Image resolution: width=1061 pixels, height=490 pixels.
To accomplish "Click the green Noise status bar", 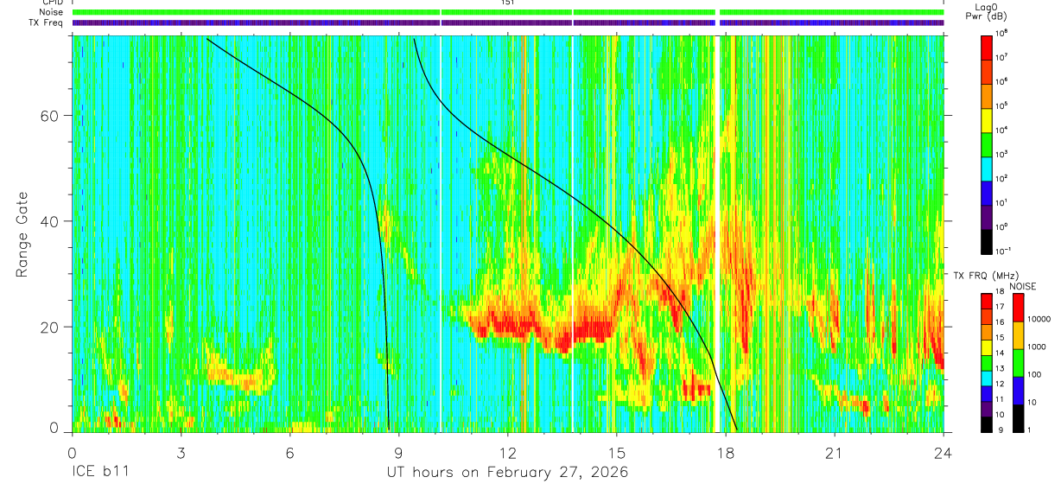I will pos(508,12).
